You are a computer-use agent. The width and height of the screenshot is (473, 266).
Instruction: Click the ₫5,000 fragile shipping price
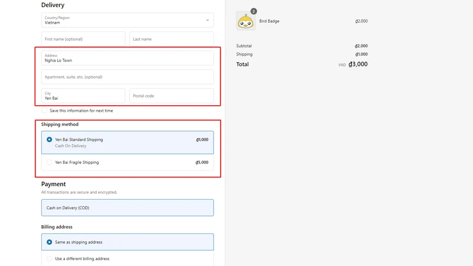pyautogui.click(x=202, y=162)
